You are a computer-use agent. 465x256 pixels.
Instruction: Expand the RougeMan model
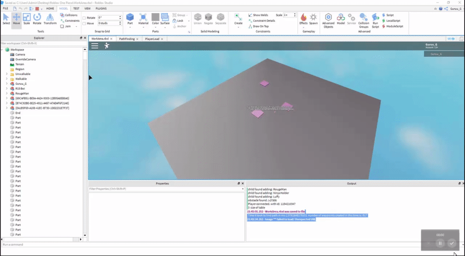[x=7, y=93]
